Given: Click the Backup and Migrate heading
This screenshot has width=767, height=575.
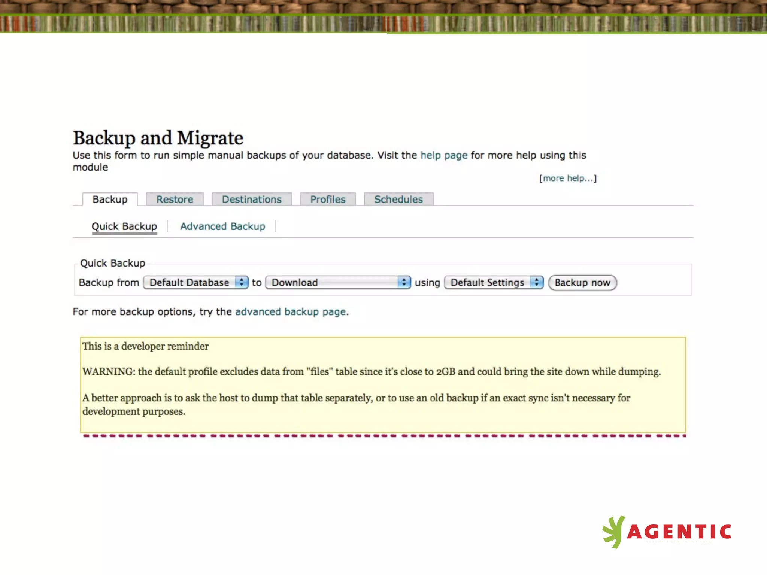Looking at the screenshot, I should (158, 138).
